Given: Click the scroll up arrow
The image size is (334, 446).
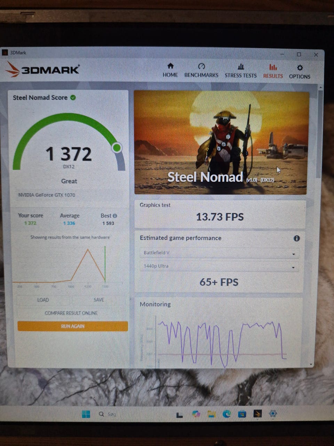Looking at the screenshot, I should point(320,87).
